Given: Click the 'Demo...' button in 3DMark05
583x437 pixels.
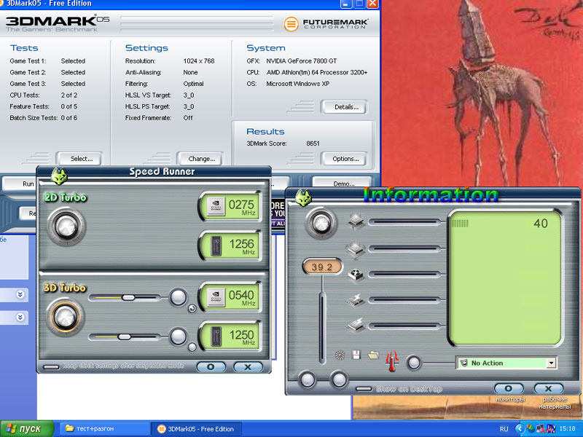Looking at the screenshot, I should pyautogui.click(x=343, y=184).
